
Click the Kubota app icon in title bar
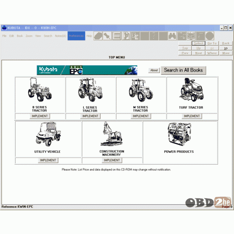tap(4, 28)
